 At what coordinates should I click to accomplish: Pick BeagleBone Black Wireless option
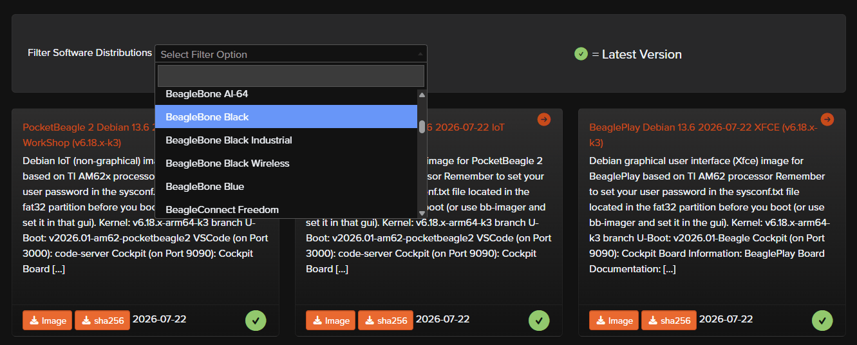286,163
